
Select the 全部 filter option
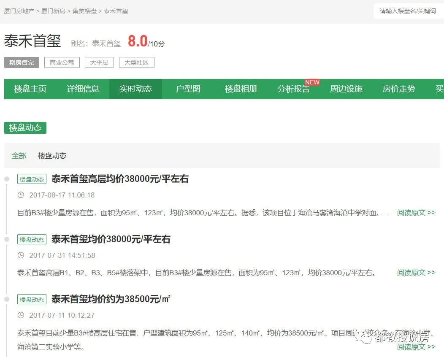(19, 155)
